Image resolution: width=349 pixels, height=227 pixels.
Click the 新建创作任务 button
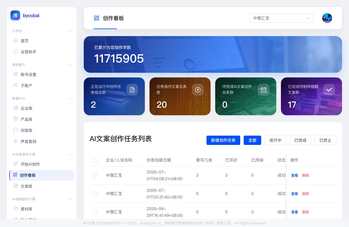(x=223, y=140)
